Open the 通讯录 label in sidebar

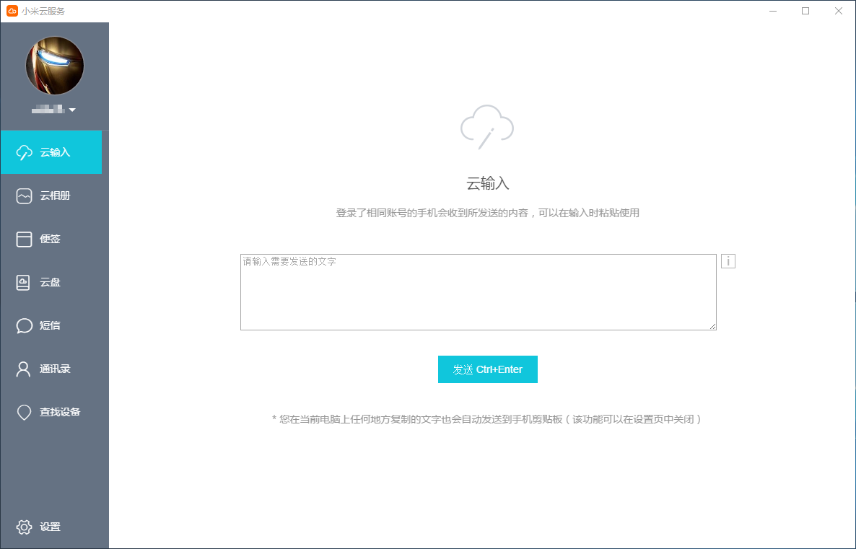[x=55, y=369]
